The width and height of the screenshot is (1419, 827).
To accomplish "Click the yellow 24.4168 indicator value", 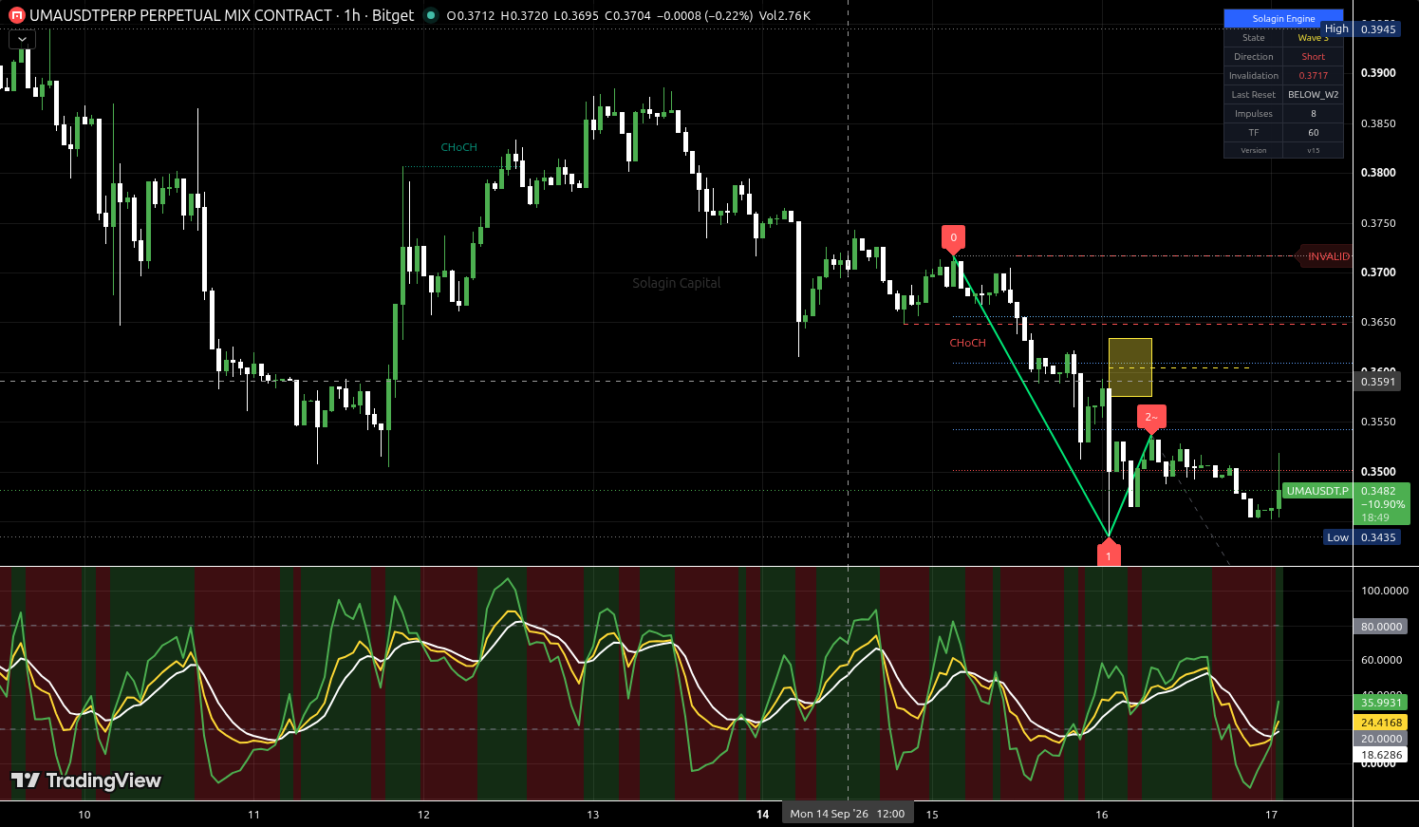I will coord(1381,723).
